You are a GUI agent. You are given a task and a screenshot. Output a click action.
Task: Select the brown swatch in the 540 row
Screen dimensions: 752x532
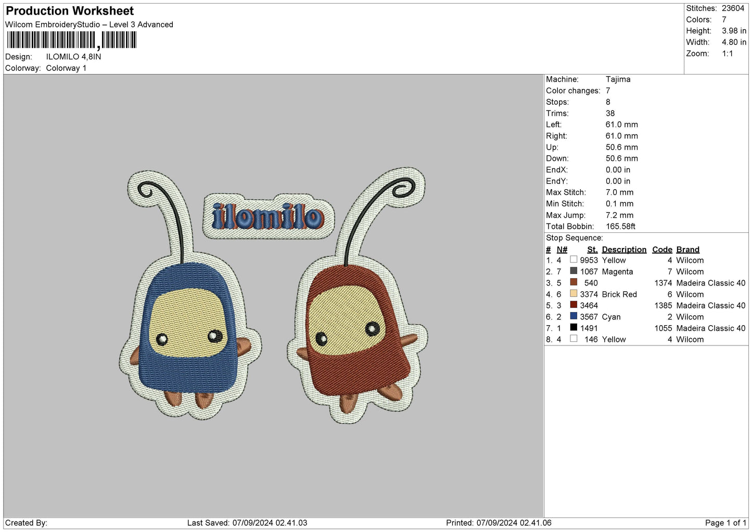tap(573, 282)
